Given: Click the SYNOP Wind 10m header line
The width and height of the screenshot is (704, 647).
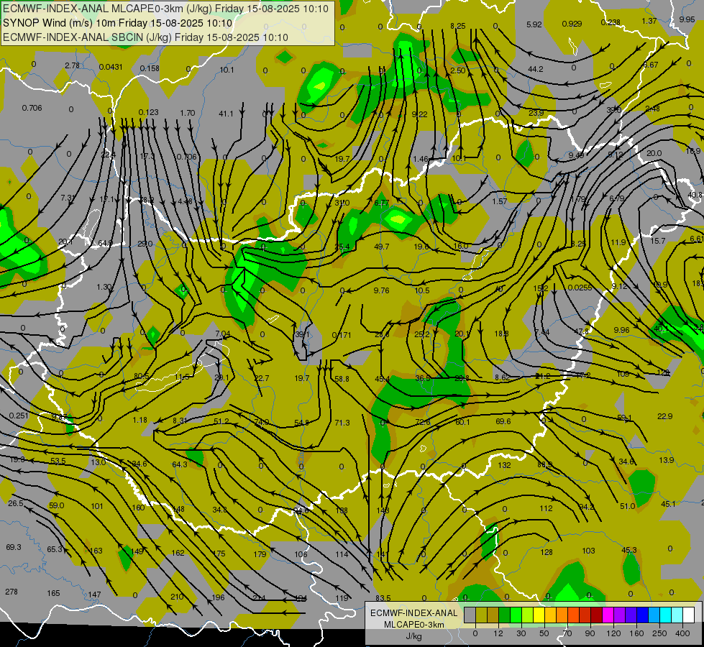Looking at the screenshot, I should tap(118, 23).
